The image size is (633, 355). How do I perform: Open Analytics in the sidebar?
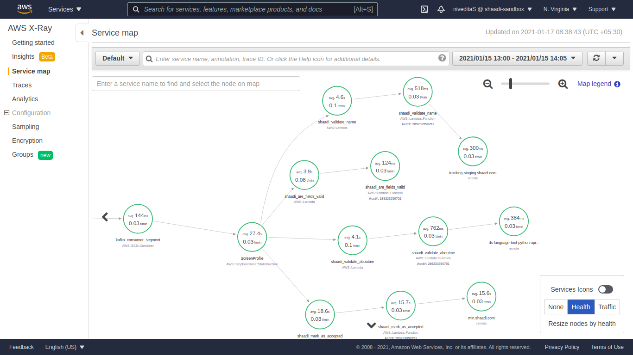[x=25, y=99]
